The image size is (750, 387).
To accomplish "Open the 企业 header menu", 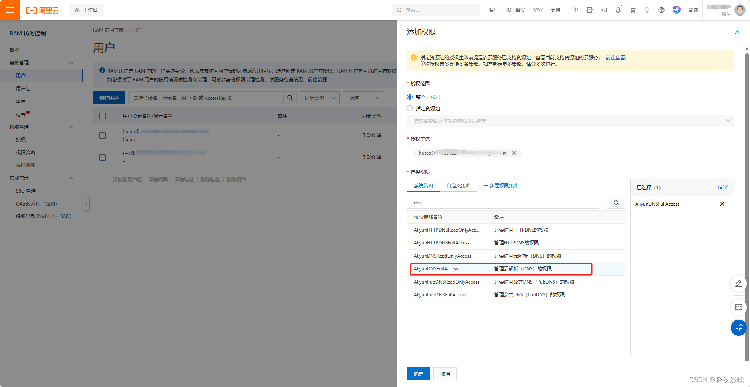I will 538,10.
